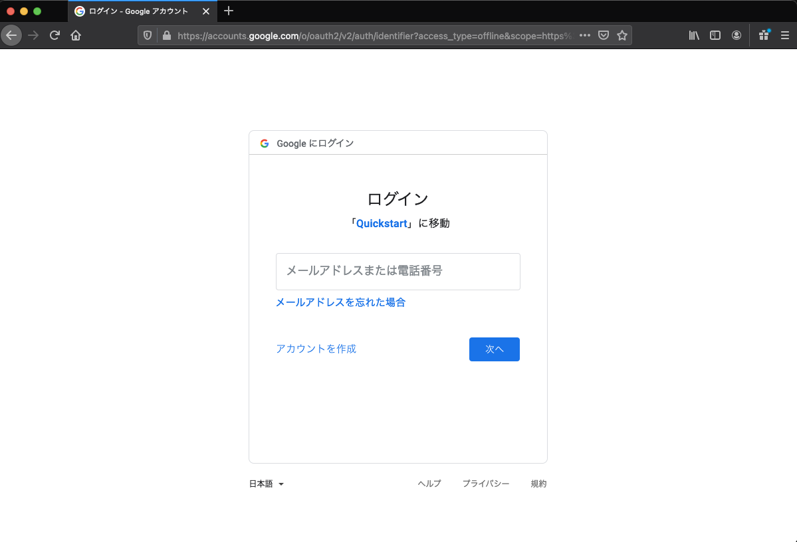Open tracking protection shield in address bar
Viewport: 797px width, 542px height.
(x=148, y=36)
